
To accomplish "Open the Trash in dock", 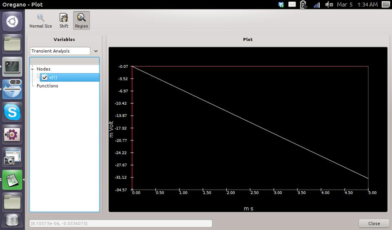I will [12, 221].
